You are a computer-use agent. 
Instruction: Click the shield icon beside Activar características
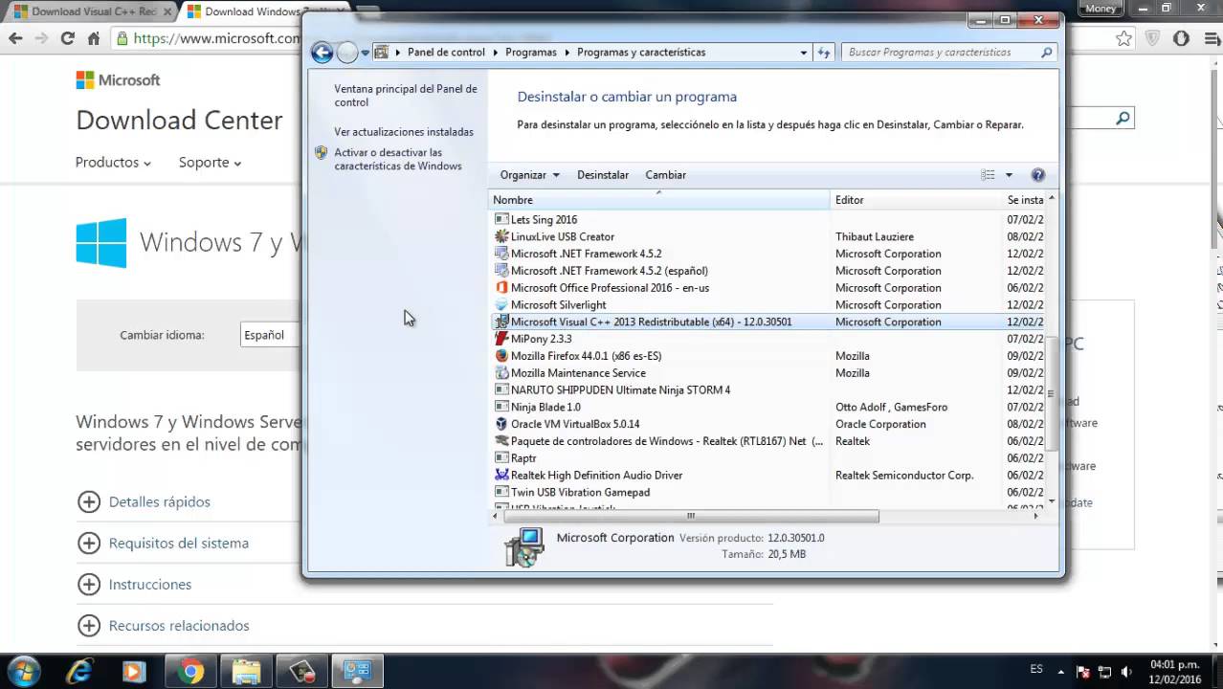[322, 153]
